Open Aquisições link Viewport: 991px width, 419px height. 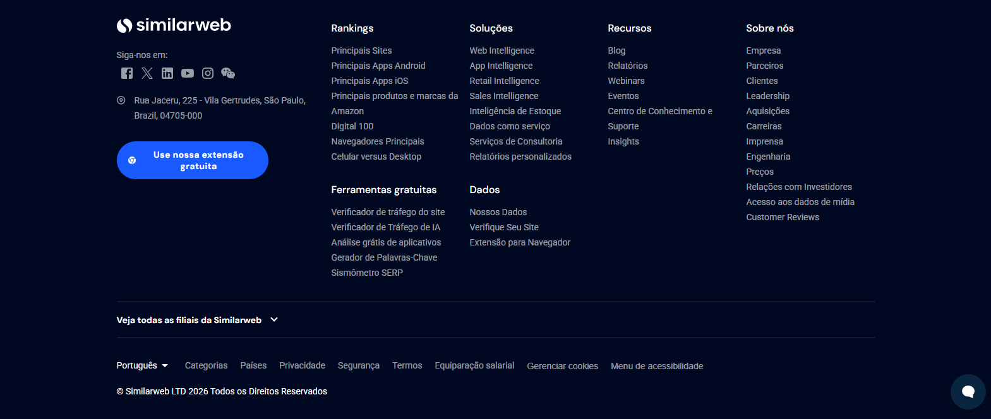[768, 111]
